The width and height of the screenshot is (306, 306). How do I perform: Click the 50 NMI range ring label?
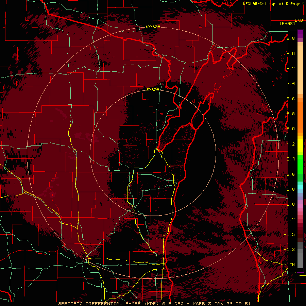click(x=153, y=90)
